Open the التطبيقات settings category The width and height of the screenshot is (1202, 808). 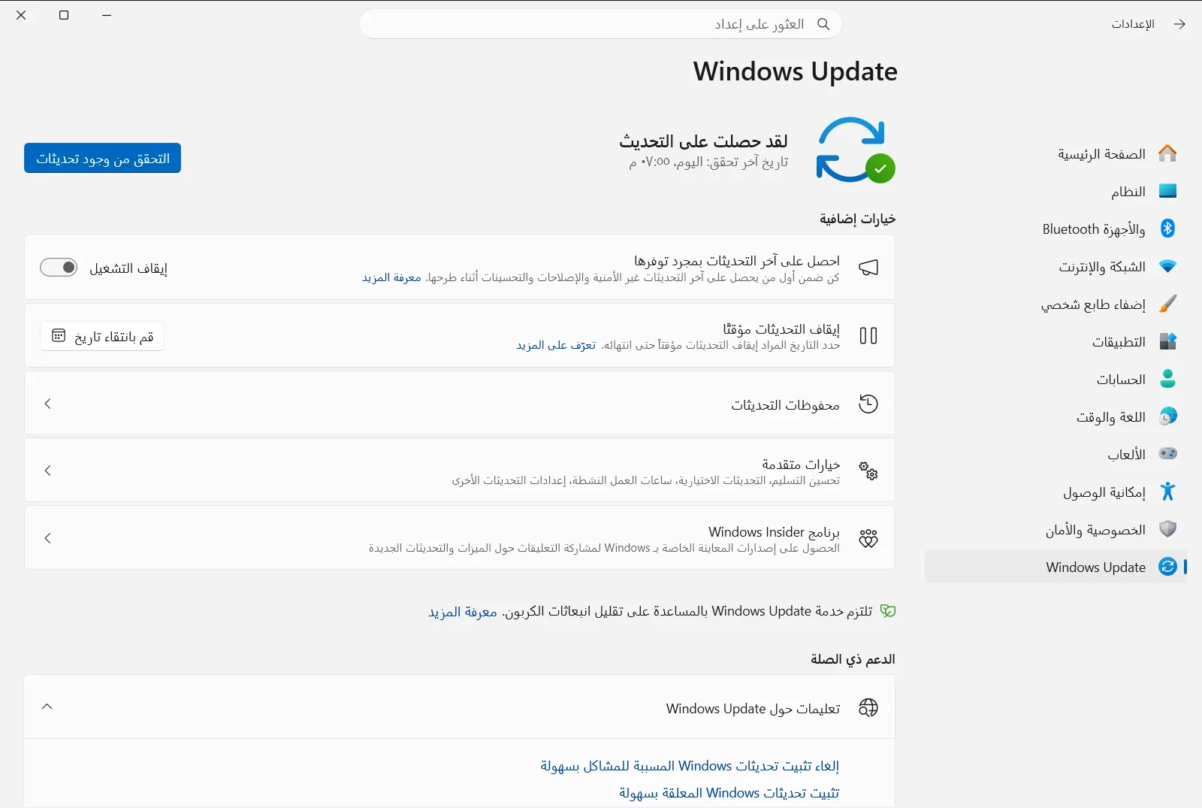tap(1056, 341)
